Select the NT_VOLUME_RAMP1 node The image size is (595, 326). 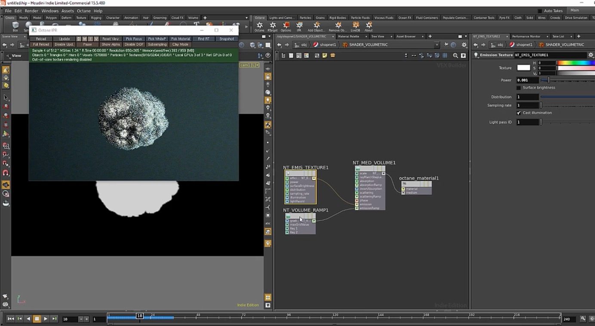(300, 223)
